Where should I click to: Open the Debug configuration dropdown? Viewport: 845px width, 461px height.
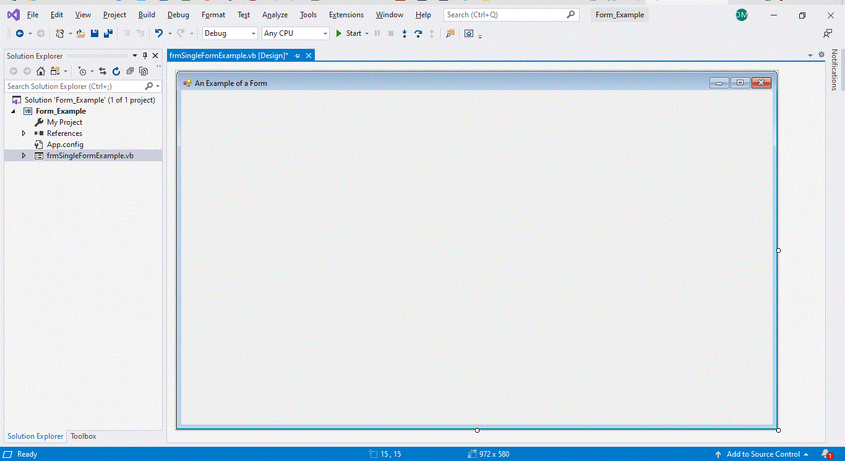click(230, 33)
